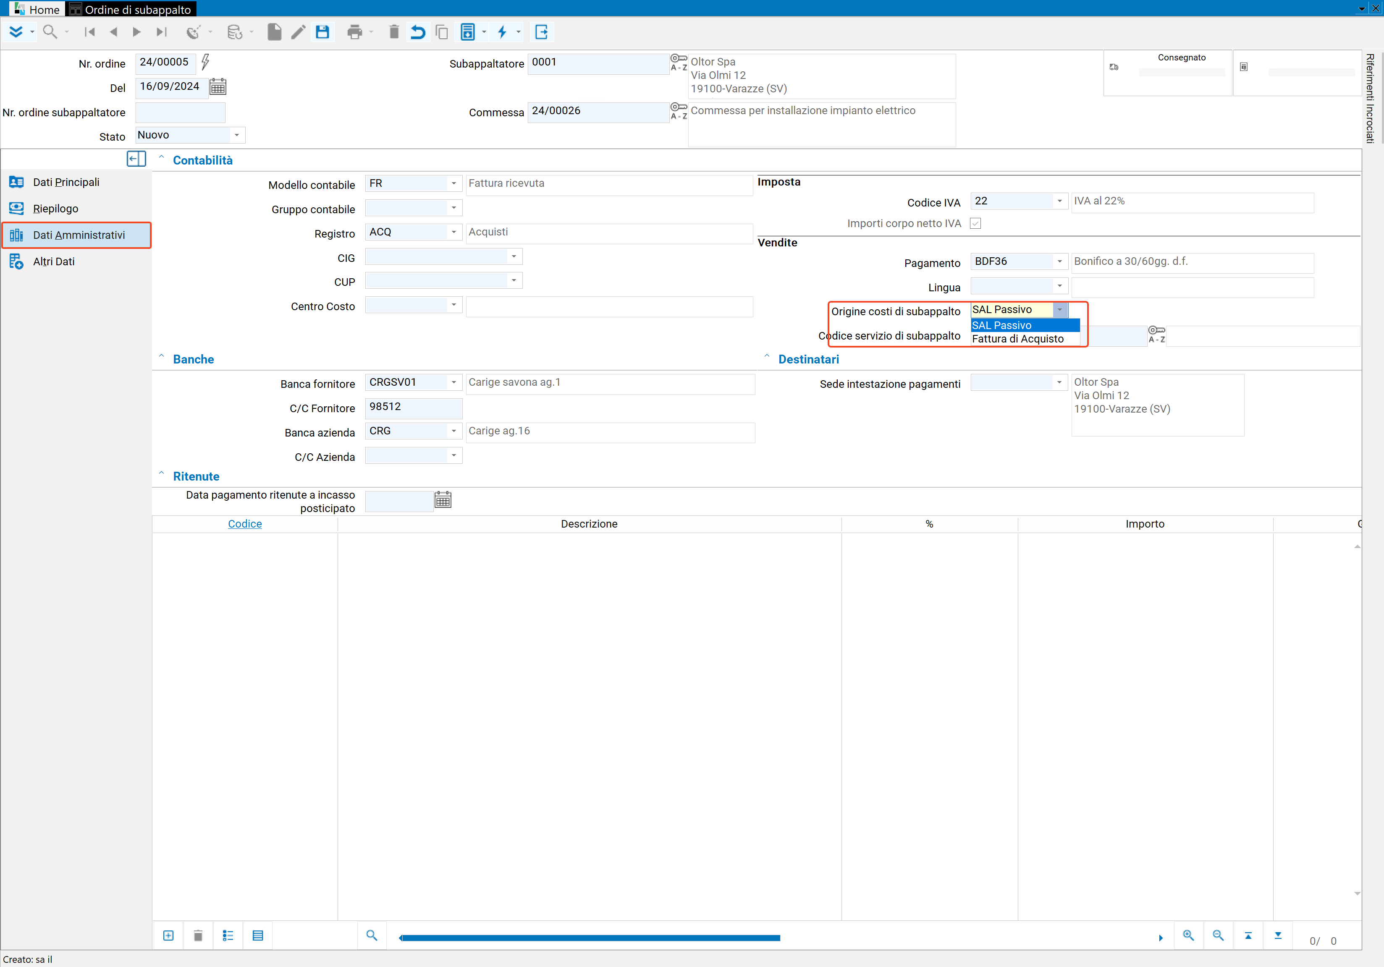Select SAL Passivo option in list
1384x967 pixels.
(1025, 325)
